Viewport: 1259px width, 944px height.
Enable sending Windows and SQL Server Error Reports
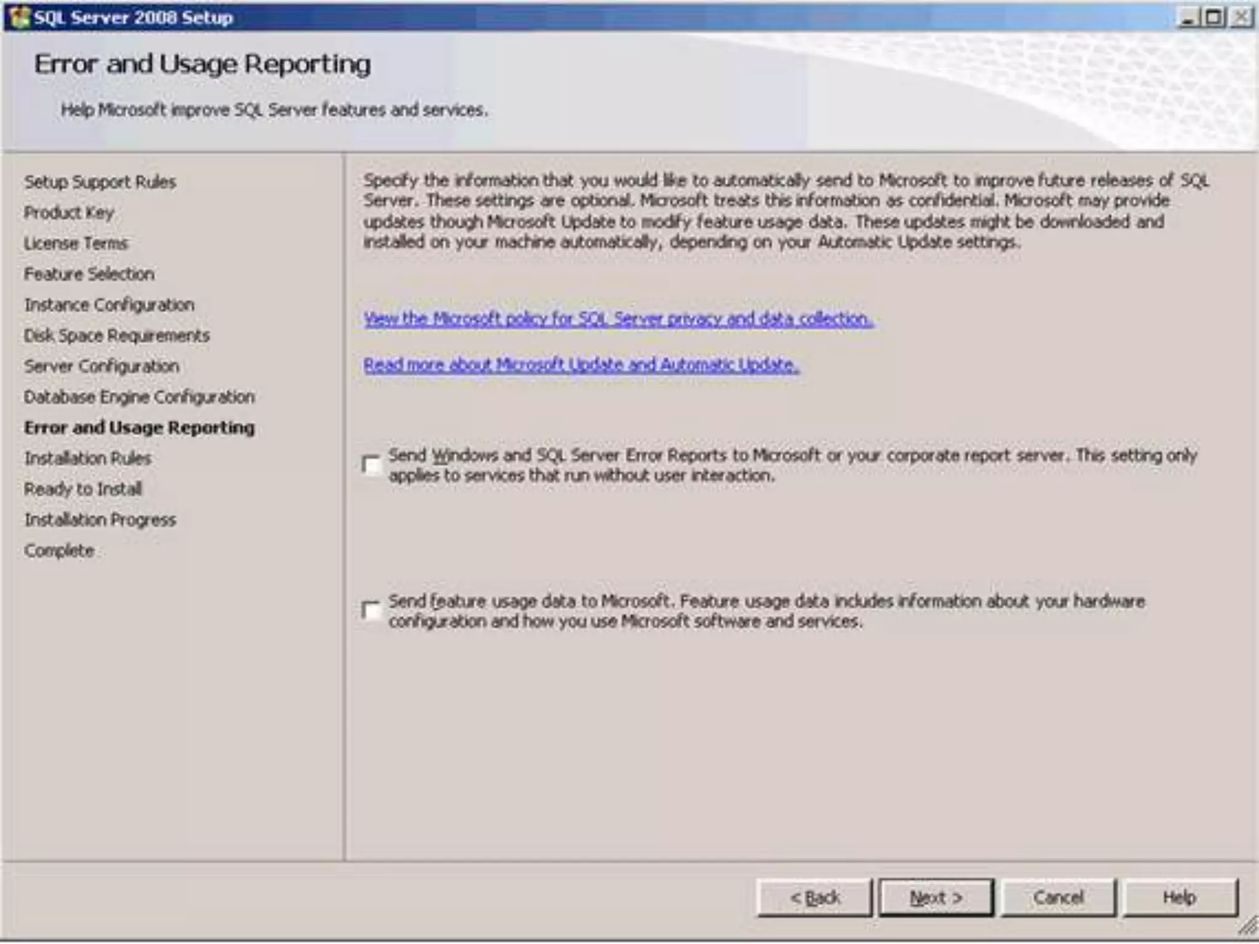[371, 465]
